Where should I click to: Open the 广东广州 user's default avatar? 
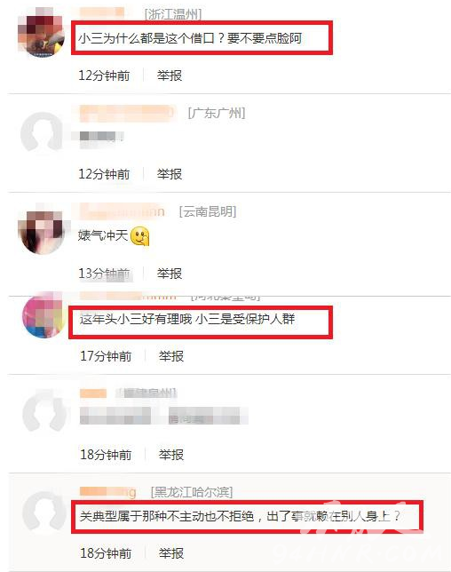[x=42, y=132]
